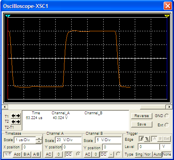Viewport: 174px width, 160px height.
Task: Choose Nor. trigger type
Action: [x=148, y=154]
